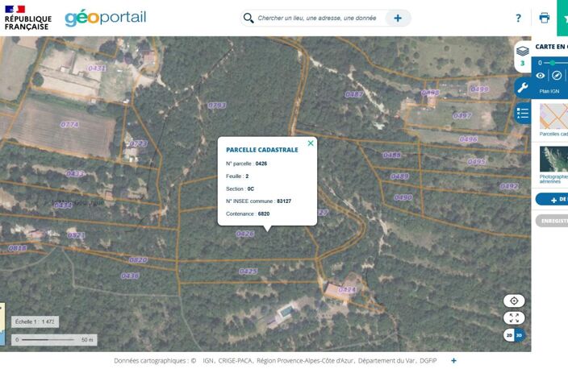Click the Plan IGN compass info icon
The width and height of the screenshot is (568, 369).
point(557,75)
